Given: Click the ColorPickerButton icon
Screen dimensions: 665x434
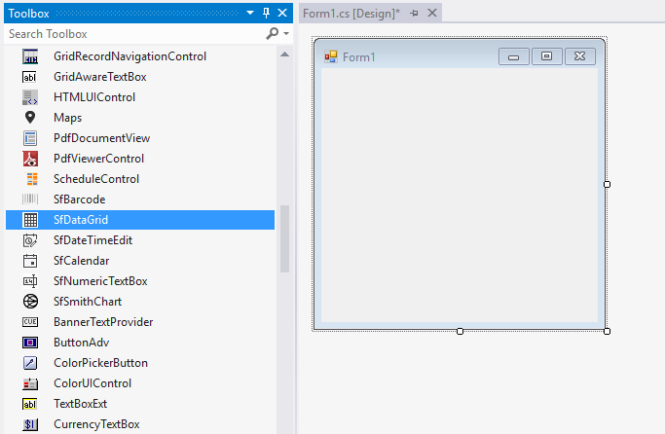Looking at the screenshot, I should [x=30, y=363].
